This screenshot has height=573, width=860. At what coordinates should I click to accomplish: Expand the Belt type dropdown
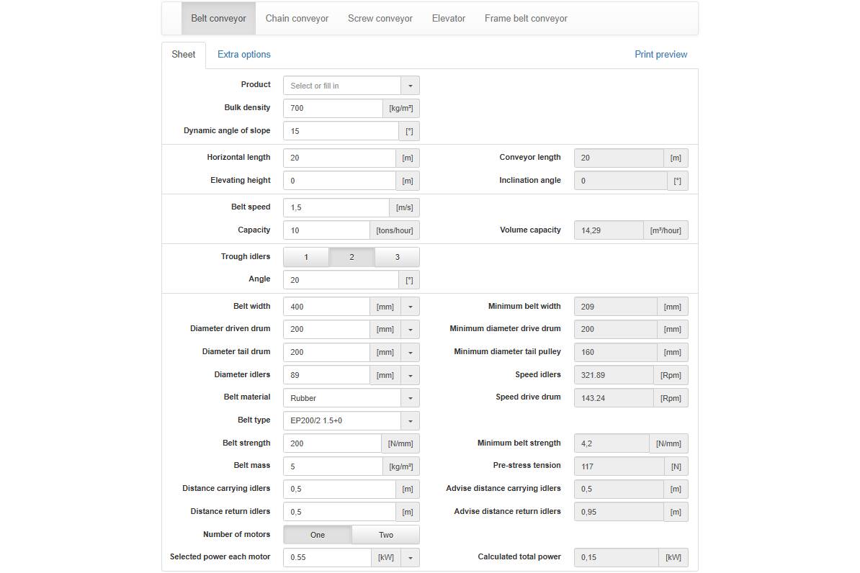410,421
